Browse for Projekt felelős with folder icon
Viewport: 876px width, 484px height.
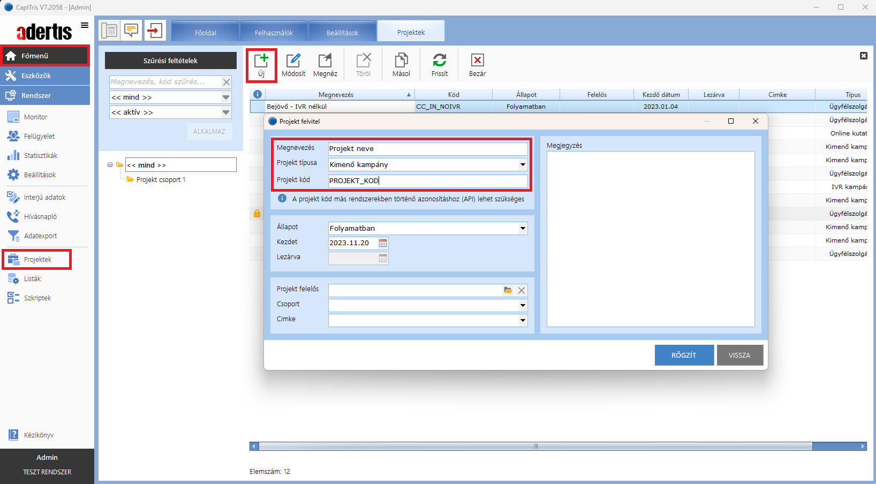click(x=508, y=290)
